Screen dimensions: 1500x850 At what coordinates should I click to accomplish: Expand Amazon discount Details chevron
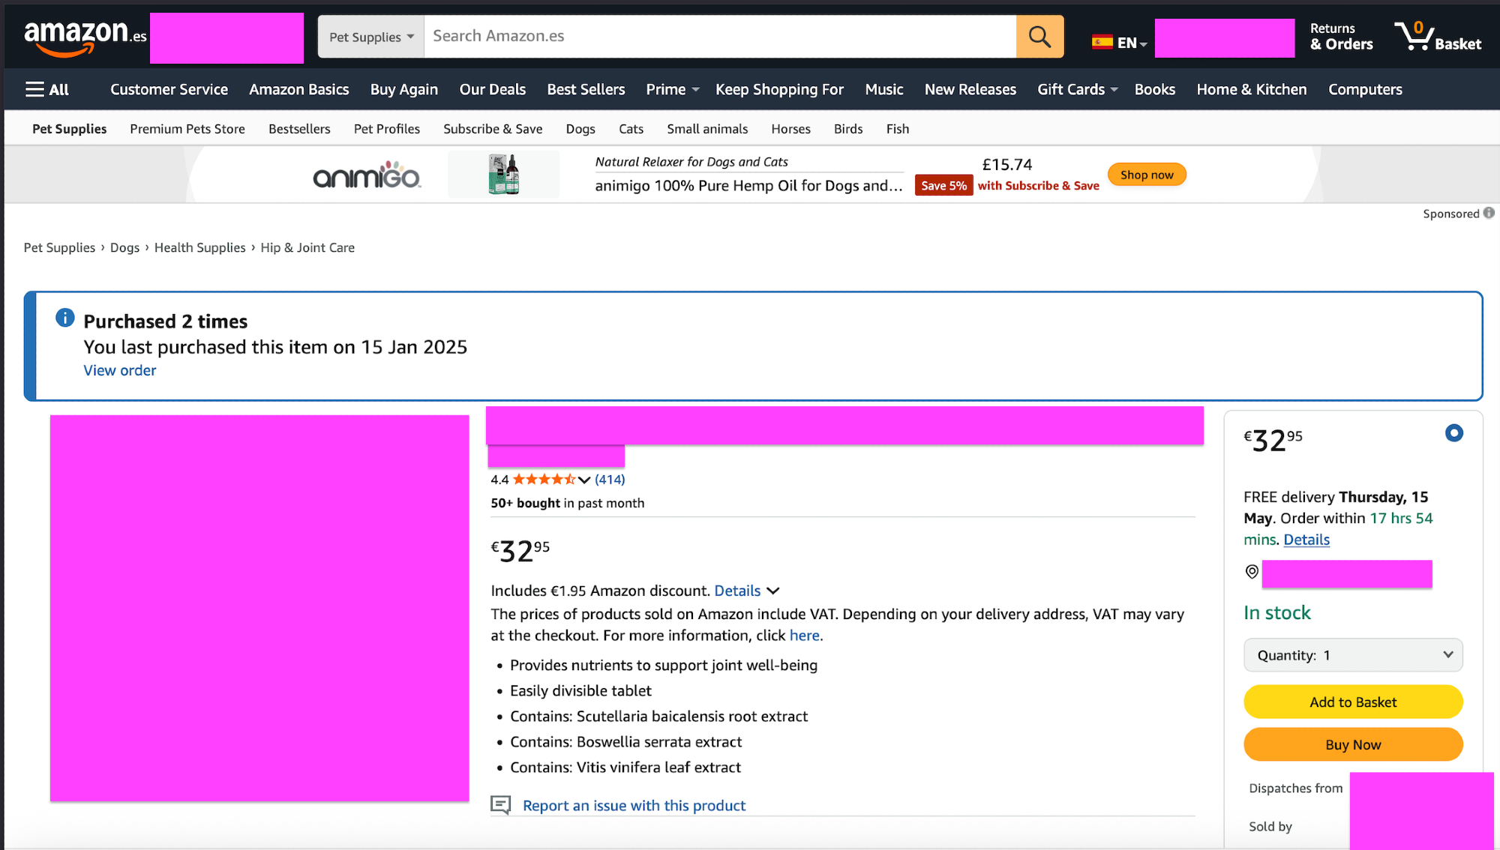[773, 591]
